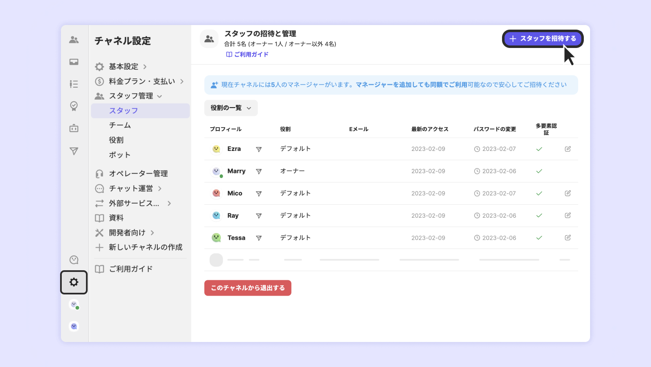
Task: Click the checklist icon in left rail
Action: point(74,84)
